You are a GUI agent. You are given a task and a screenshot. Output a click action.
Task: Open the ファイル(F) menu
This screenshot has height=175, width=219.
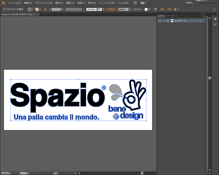(15, 3)
